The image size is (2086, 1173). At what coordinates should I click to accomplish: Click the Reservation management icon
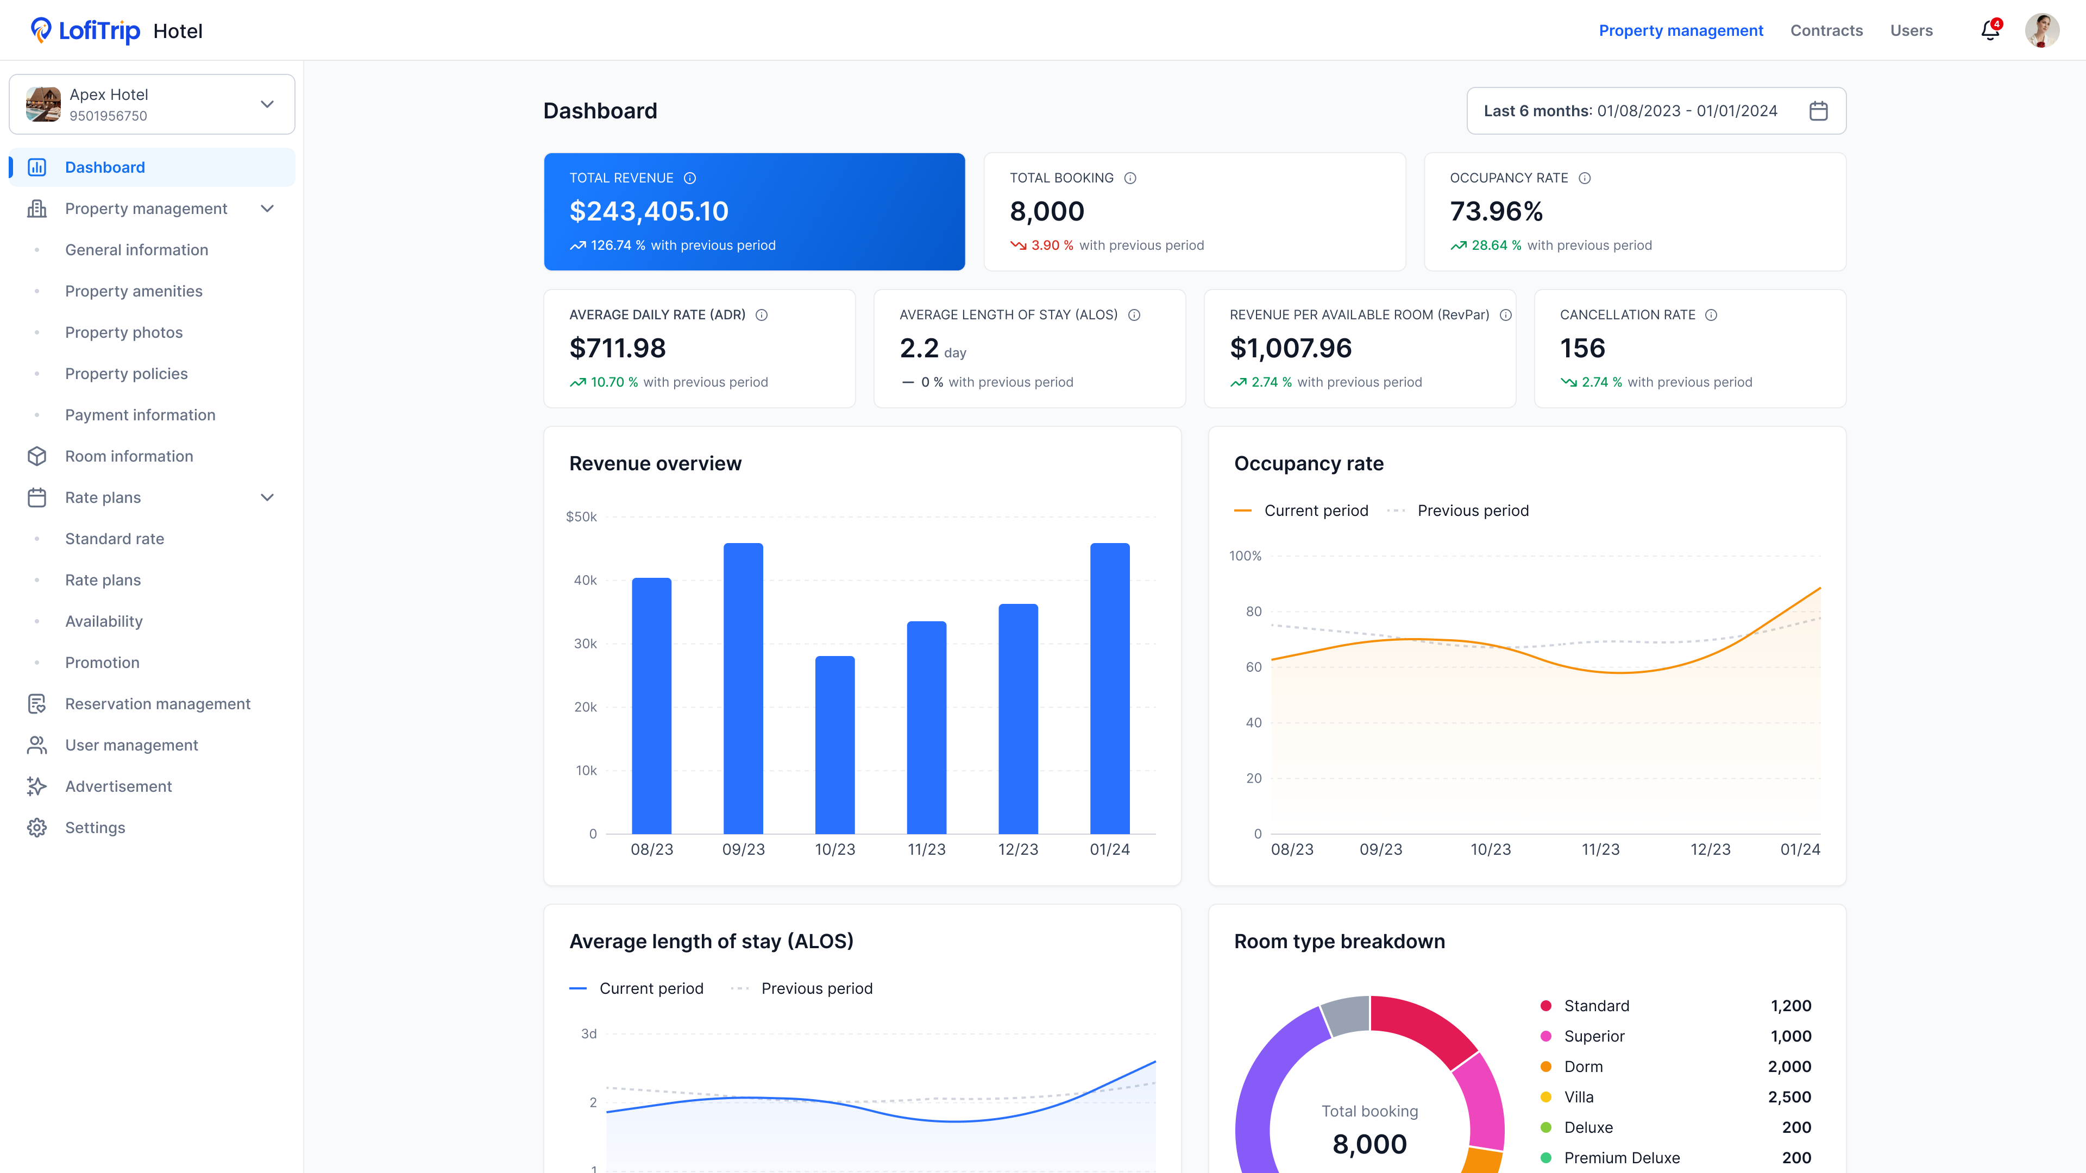click(x=37, y=704)
